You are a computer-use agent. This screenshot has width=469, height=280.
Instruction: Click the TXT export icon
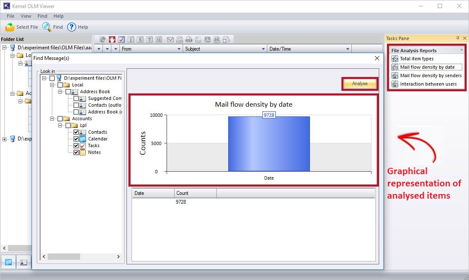click(x=189, y=40)
